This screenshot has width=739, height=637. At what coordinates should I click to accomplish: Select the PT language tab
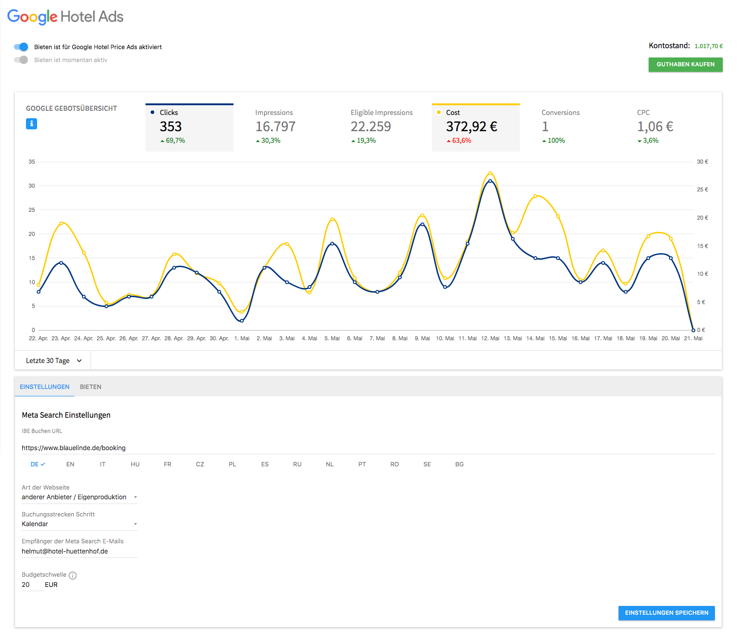(x=362, y=464)
